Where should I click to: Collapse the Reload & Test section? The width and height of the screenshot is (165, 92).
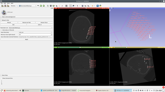coord(27,20)
